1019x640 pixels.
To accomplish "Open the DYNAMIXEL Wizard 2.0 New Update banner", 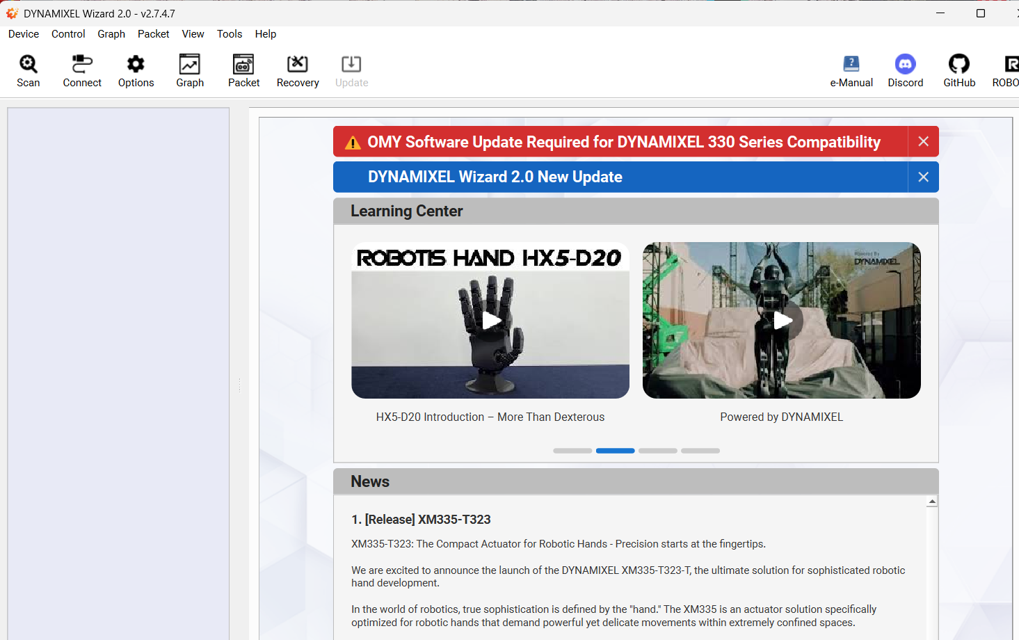I will tap(620, 177).
